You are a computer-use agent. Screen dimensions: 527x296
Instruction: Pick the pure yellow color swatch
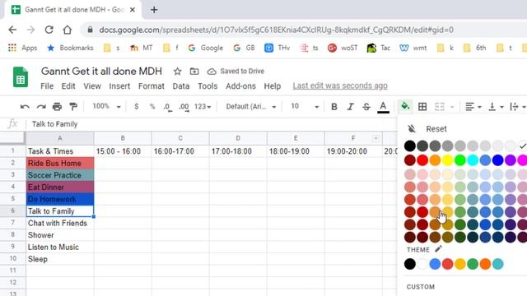click(447, 160)
